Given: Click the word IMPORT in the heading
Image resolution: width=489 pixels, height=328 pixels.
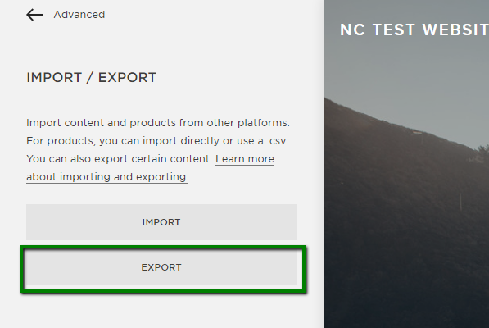Looking at the screenshot, I should tap(54, 77).
